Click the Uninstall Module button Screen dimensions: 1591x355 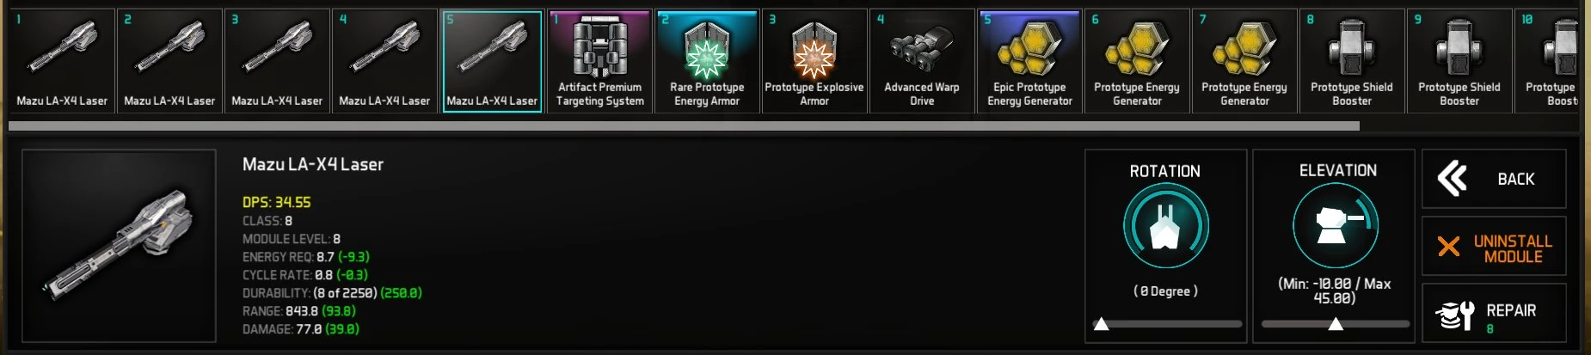tap(1494, 247)
